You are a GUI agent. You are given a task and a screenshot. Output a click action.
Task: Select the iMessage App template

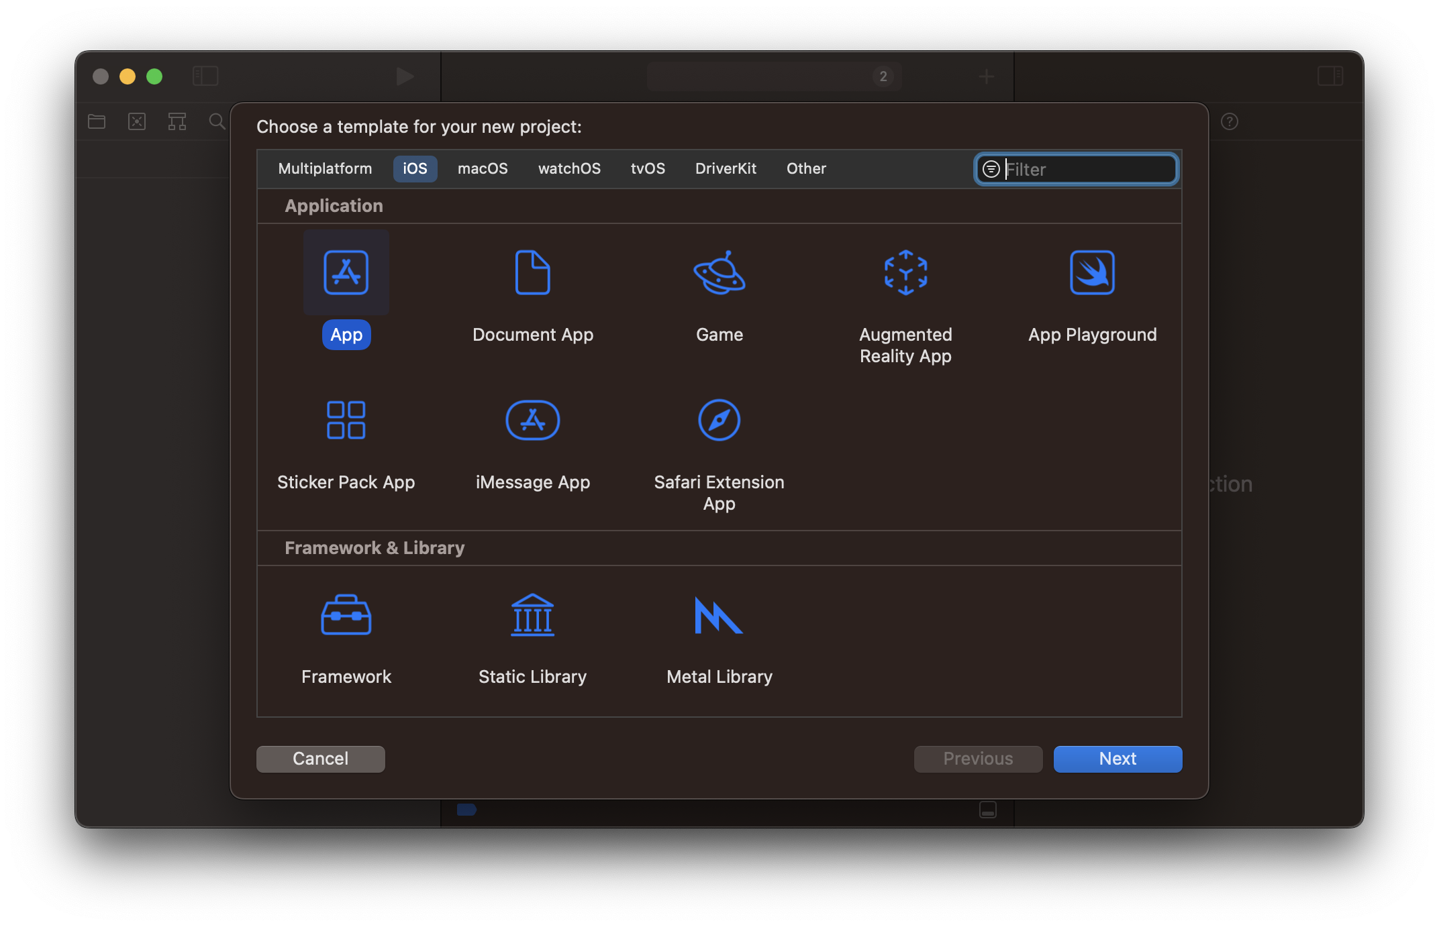pyautogui.click(x=532, y=420)
